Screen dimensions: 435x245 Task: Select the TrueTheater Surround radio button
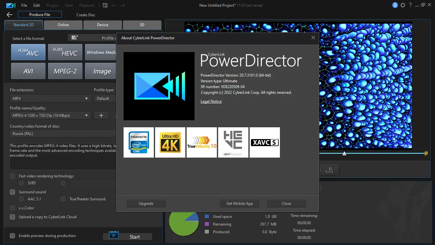coord(63,199)
